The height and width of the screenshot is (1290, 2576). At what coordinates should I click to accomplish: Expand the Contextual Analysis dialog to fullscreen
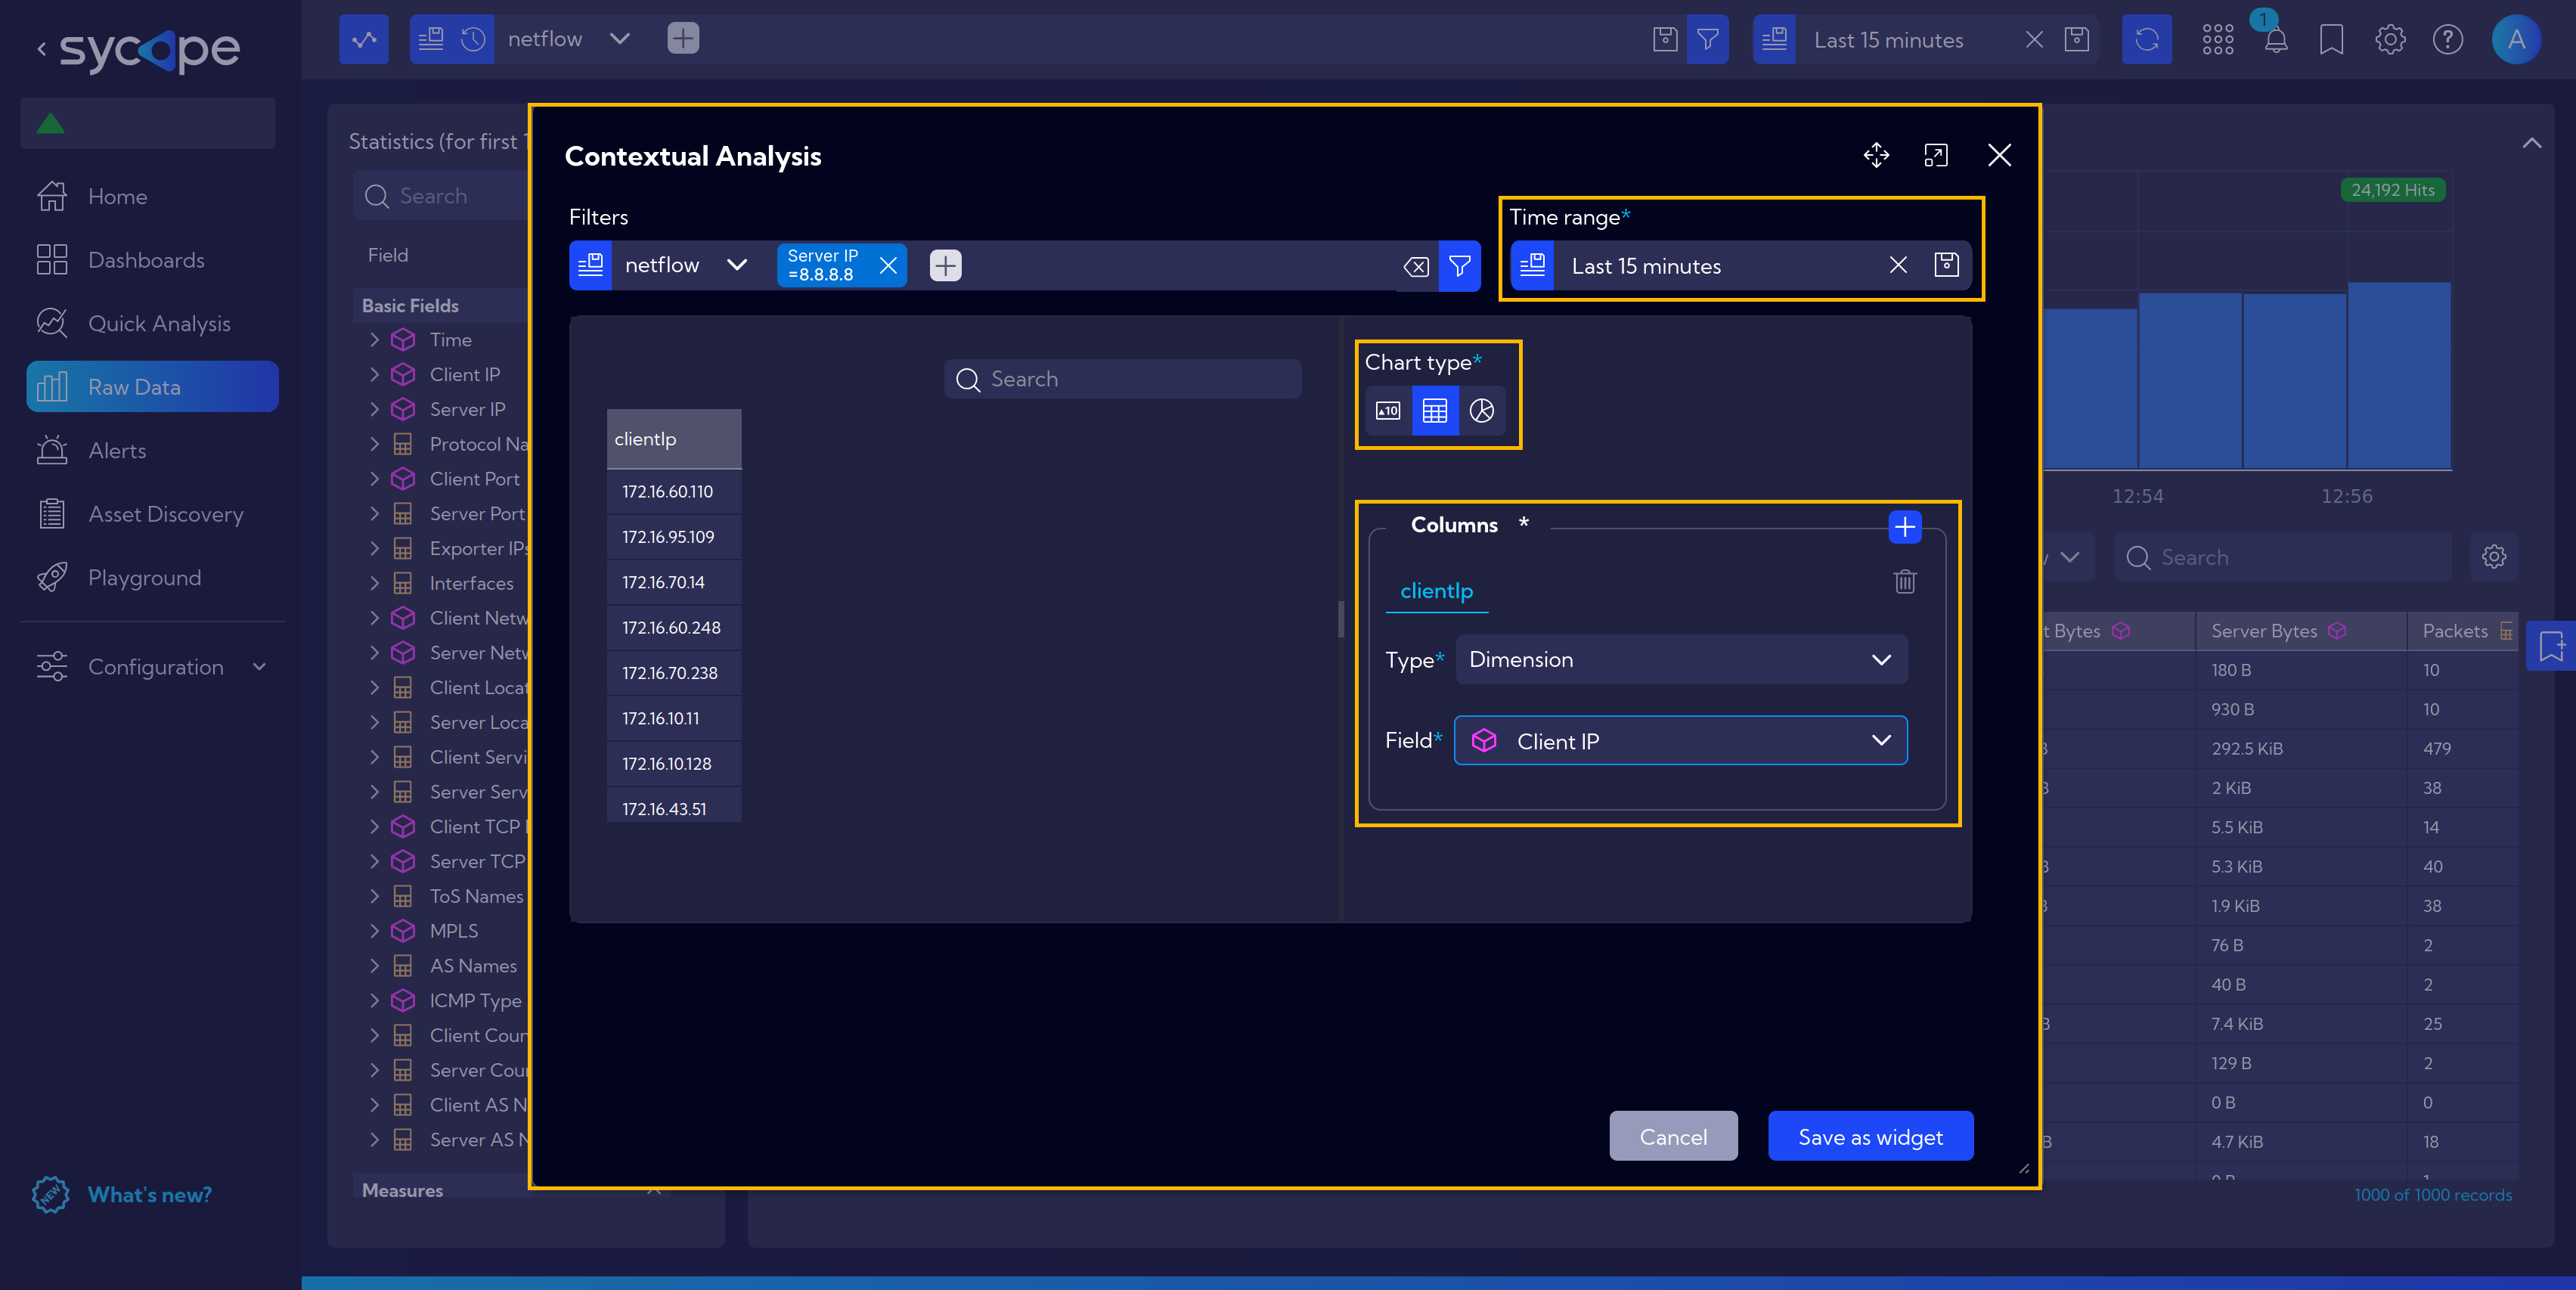click(1936, 155)
